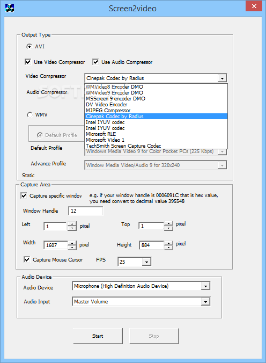Viewport: 266px width, 363px height.
Task: Toggle the Use Audio Compressor checkbox
Action: (95, 62)
